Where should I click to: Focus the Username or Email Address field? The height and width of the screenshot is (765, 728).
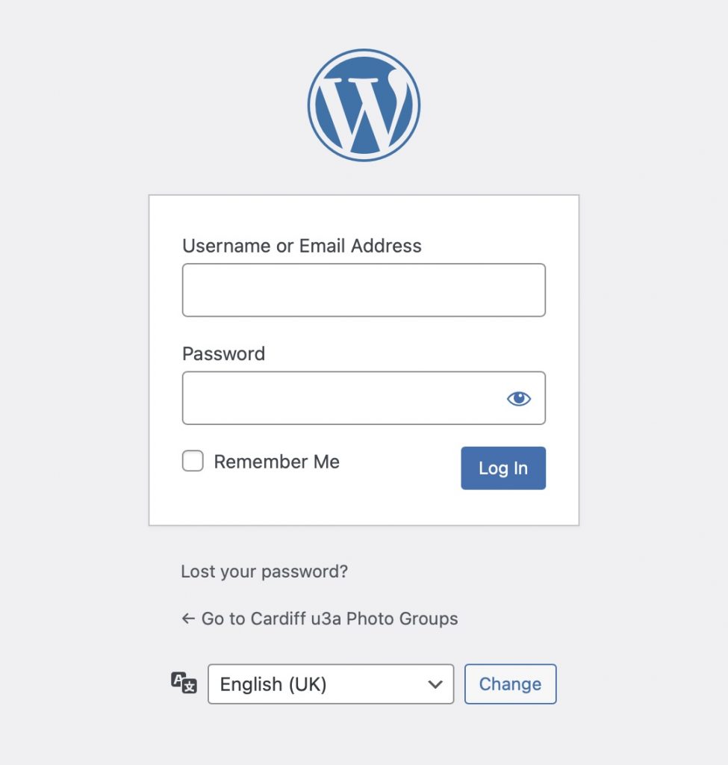[364, 290]
